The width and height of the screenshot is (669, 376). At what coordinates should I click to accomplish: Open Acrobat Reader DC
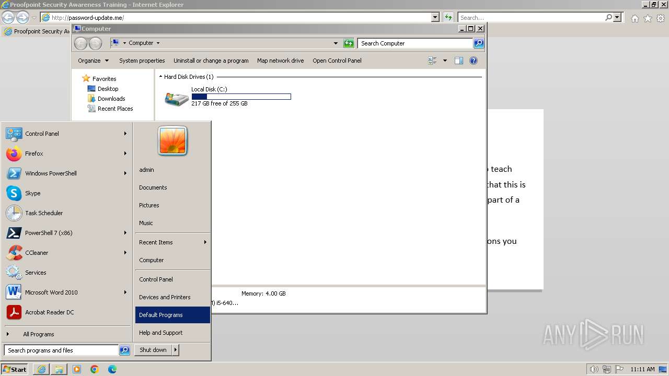[x=66, y=312]
